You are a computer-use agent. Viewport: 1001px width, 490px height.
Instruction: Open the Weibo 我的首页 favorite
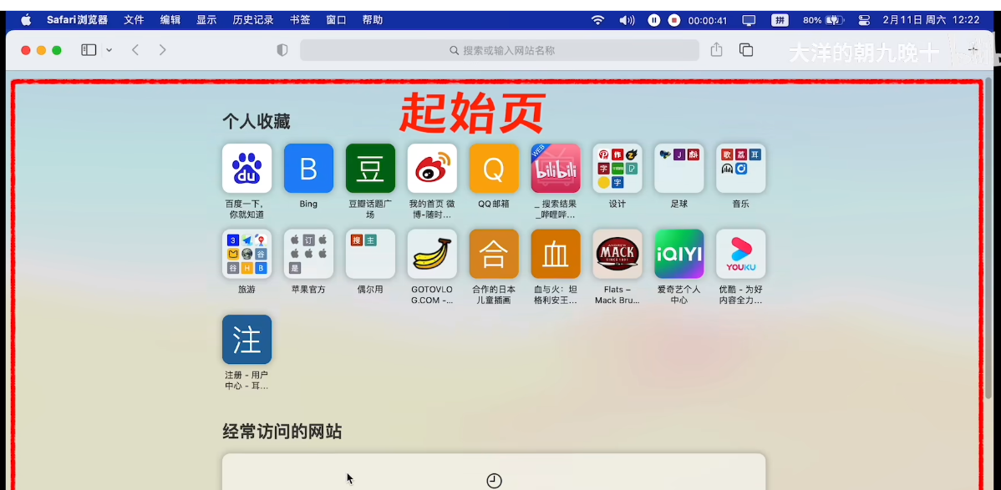(x=432, y=168)
